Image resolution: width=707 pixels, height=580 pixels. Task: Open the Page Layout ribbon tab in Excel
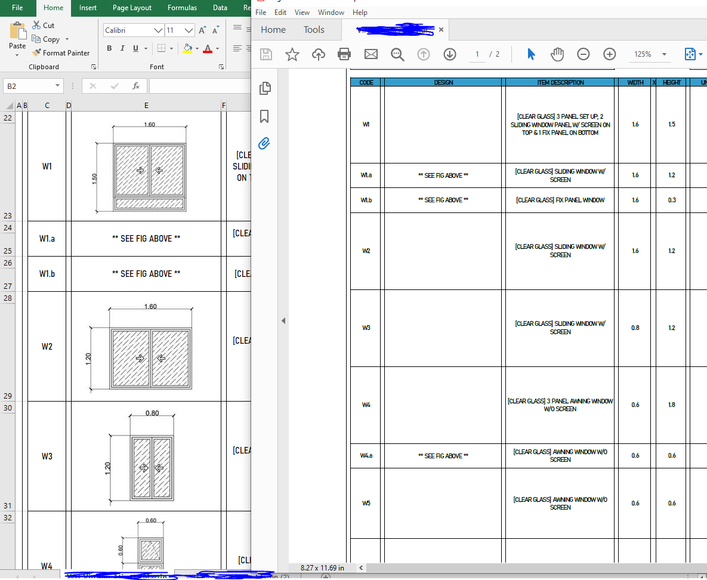132,8
